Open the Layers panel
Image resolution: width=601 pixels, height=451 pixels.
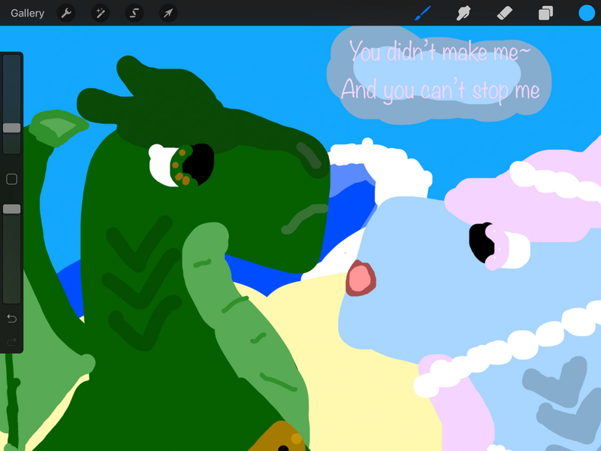click(545, 13)
